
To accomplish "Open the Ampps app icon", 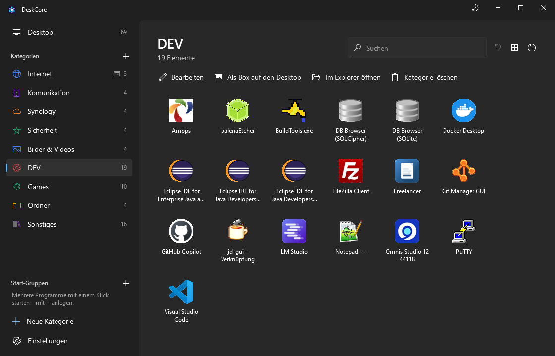I will point(181,110).
